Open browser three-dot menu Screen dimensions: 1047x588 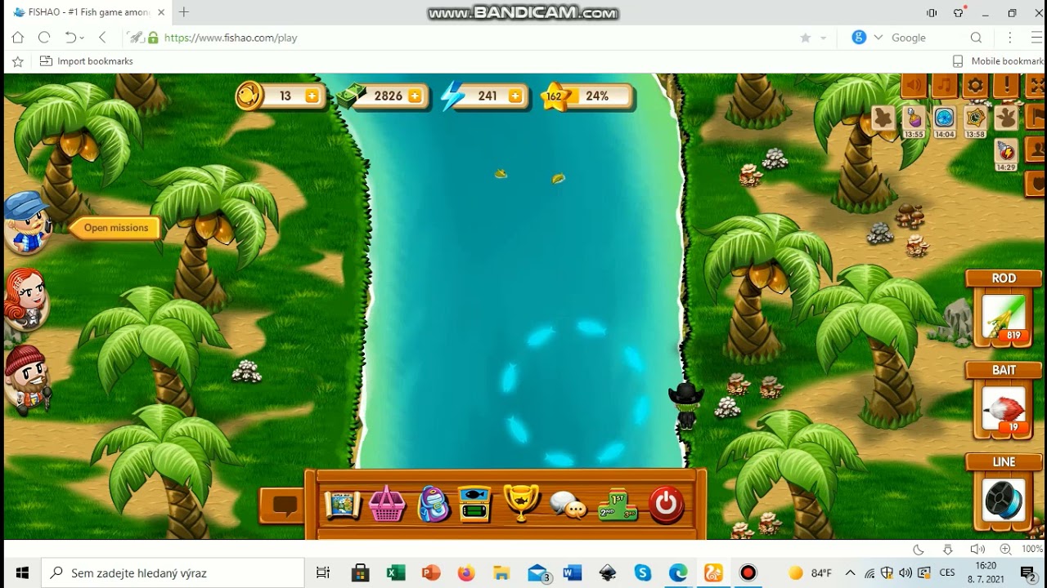pyautogui.click(x=1011, y=38)
